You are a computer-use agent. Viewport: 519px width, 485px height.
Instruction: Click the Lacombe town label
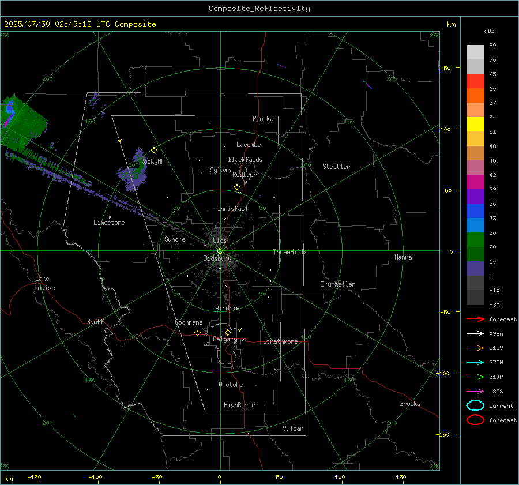pos(249,145)
